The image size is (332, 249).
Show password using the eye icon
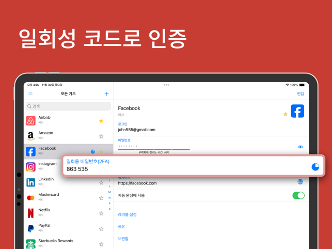300,147
